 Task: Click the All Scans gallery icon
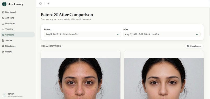point(3,18)
